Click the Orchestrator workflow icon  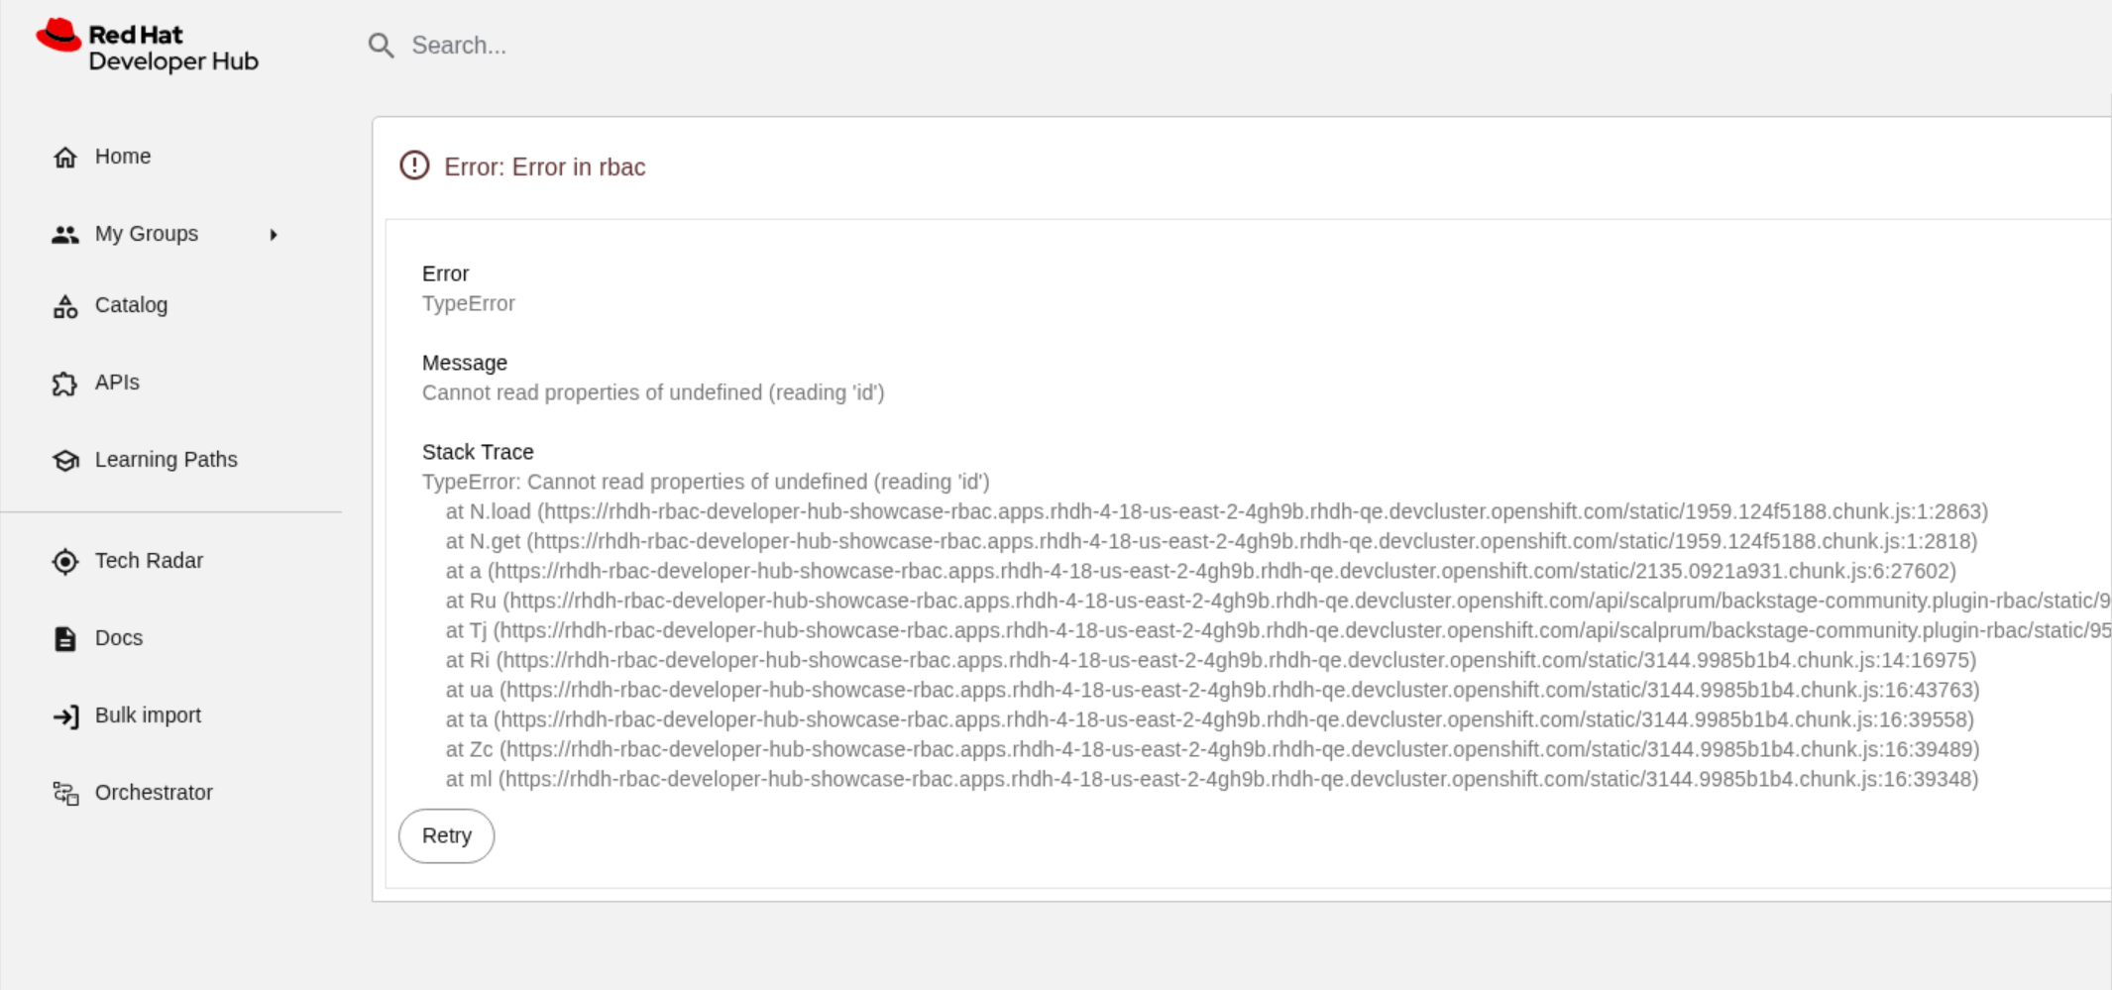pos(65,794)
